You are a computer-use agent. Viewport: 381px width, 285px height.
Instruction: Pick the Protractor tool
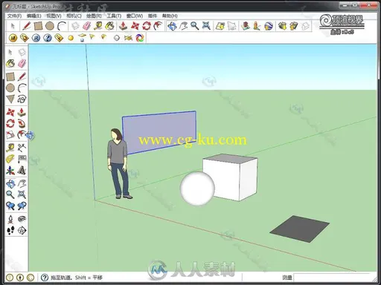[10, 159]
